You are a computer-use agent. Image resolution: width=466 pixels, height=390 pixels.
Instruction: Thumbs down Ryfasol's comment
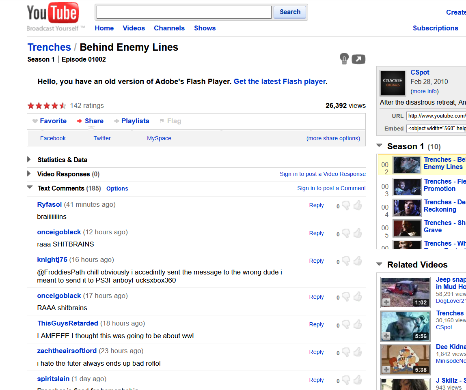[x=346, y=205]
